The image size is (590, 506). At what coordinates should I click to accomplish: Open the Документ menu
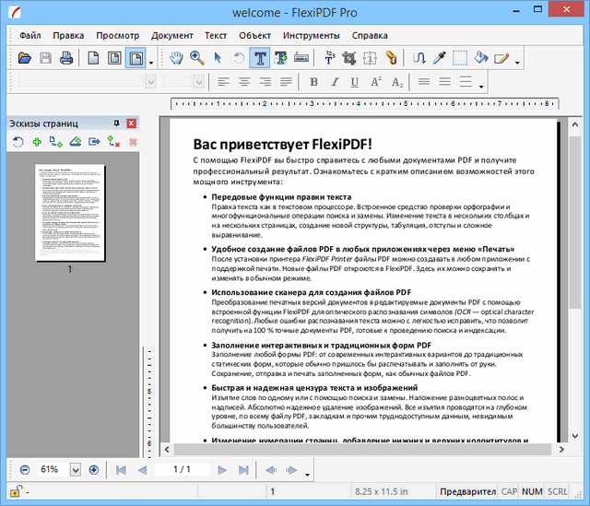pos(172,35)
